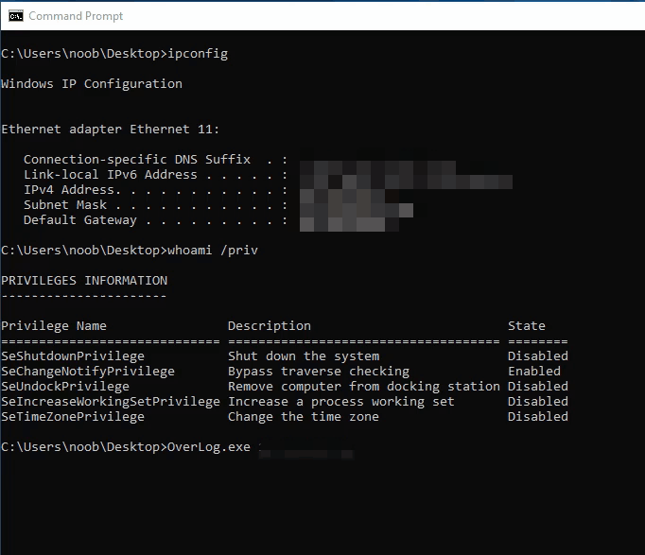645x555 pixels.
Task: Click the "PRIVILEGES INFORMATION" heading
Action: pyautogui.click(x=84, y=281)
